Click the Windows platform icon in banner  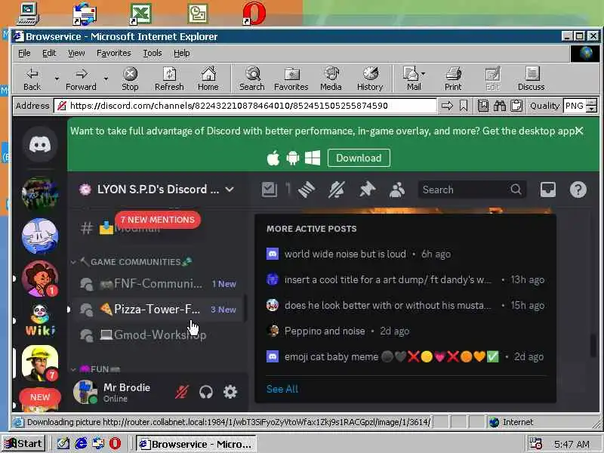coord(313,158)
